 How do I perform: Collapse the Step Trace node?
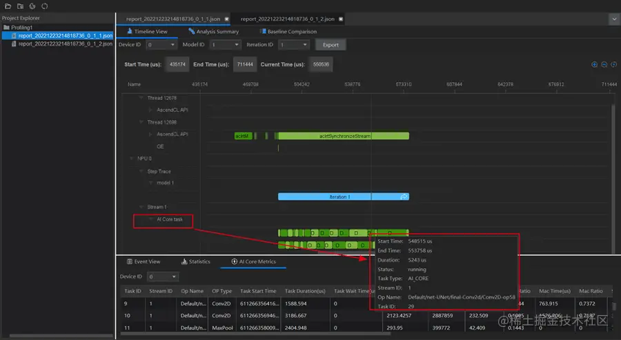tap(141, 171)
